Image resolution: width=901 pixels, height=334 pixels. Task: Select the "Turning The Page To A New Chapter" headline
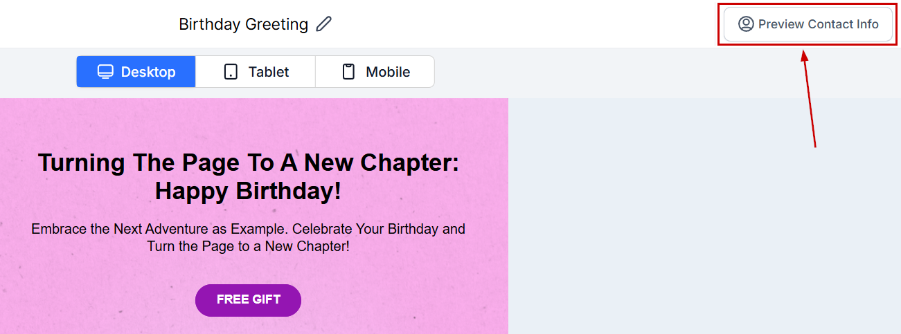(x=248, y=163)
